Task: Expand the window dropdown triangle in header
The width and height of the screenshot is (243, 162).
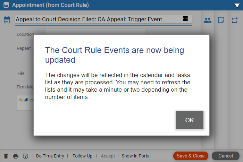Action: click(x=237, y=5)
